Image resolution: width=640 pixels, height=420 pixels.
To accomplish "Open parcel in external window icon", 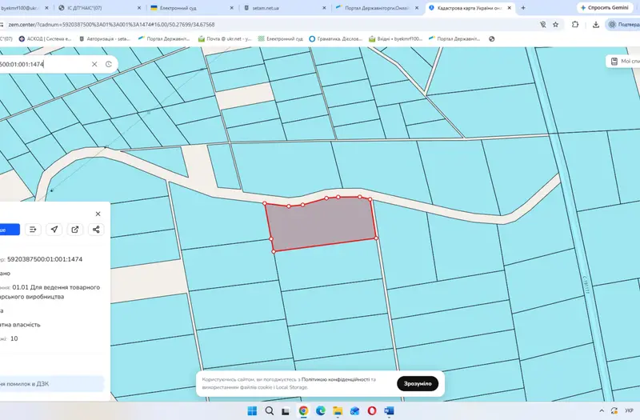I will (75, 230).
